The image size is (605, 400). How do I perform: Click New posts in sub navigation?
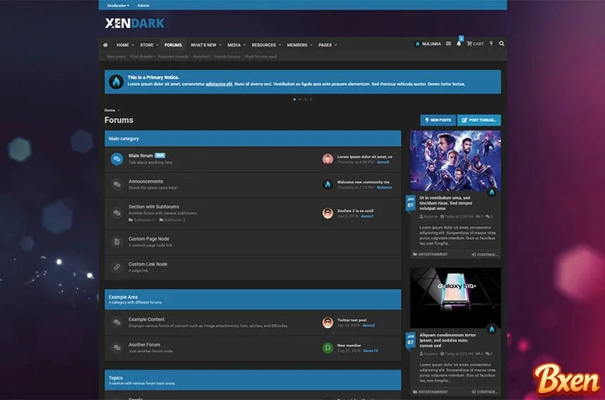click(x=116, y=57)
